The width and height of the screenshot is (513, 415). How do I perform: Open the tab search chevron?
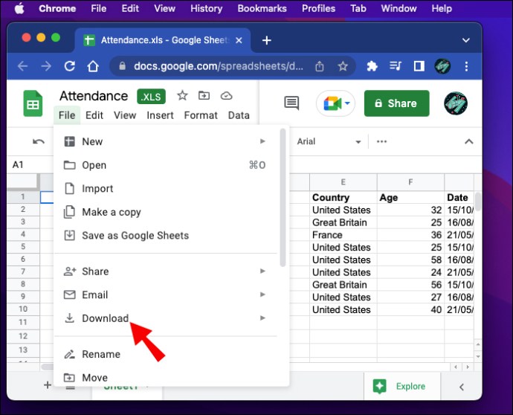pos(466,40)
